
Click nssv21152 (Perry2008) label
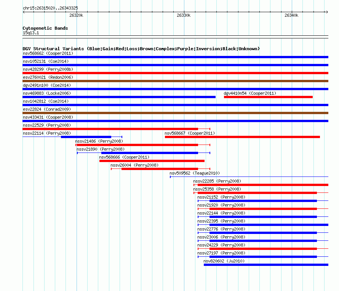click(221, 197)
